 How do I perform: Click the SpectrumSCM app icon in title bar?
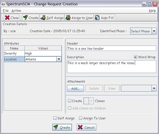coord(3,4)
